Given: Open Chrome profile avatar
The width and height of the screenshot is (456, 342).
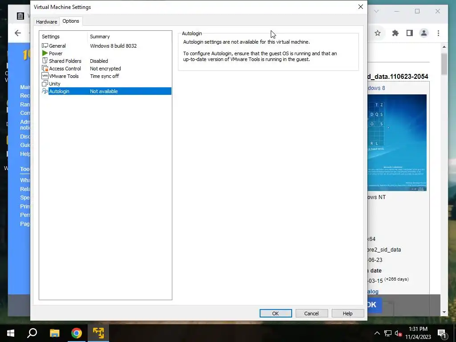Looking at the screenshot, I should 424,33.
